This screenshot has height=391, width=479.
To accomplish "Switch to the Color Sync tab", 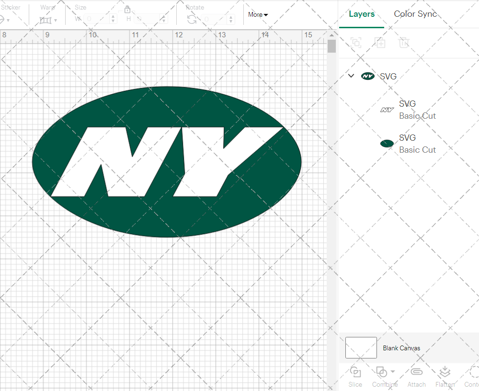I will (x=415, y=14).
